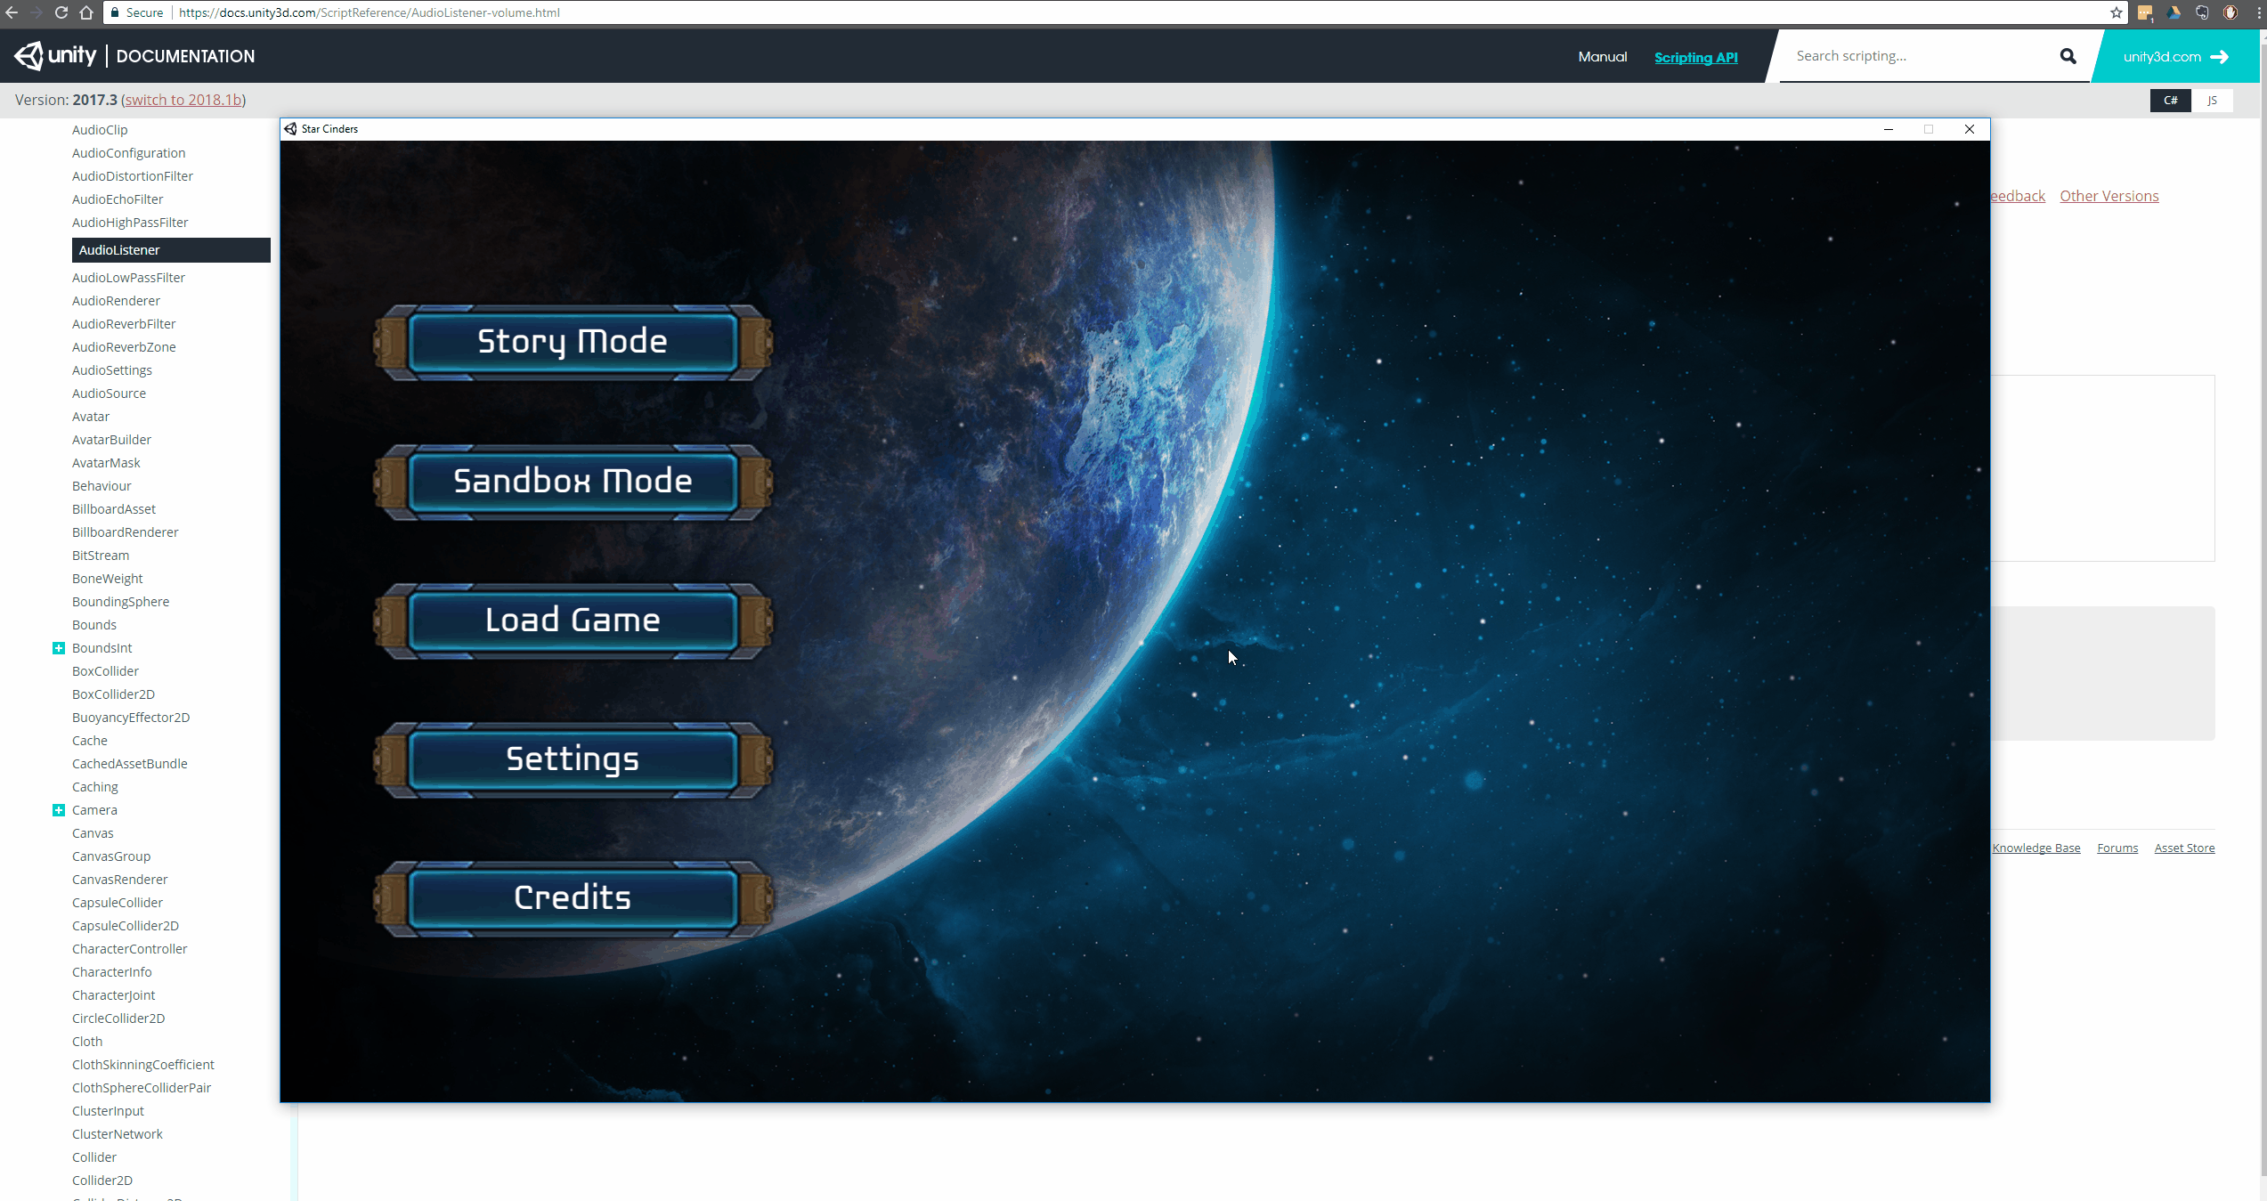The width and height of the screenshot is (2267, 1201).
Task: Open Settings in the game menu
Action: (573, 759)
